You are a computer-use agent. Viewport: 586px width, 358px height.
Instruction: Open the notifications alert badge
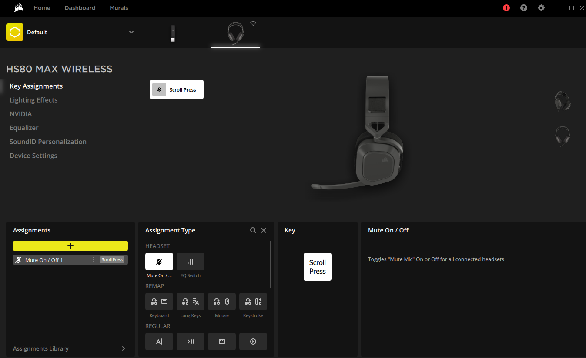pos(506,8)
